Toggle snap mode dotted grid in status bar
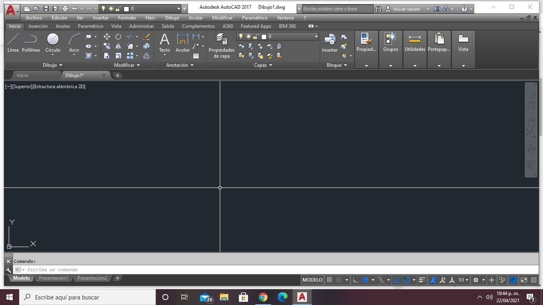Viewport: 543px width, 305px height. pyautogui.click(x=339, y=280)
